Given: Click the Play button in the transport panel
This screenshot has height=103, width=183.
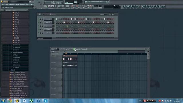Looking at the screenshot, I should click(x=49, y=6).
